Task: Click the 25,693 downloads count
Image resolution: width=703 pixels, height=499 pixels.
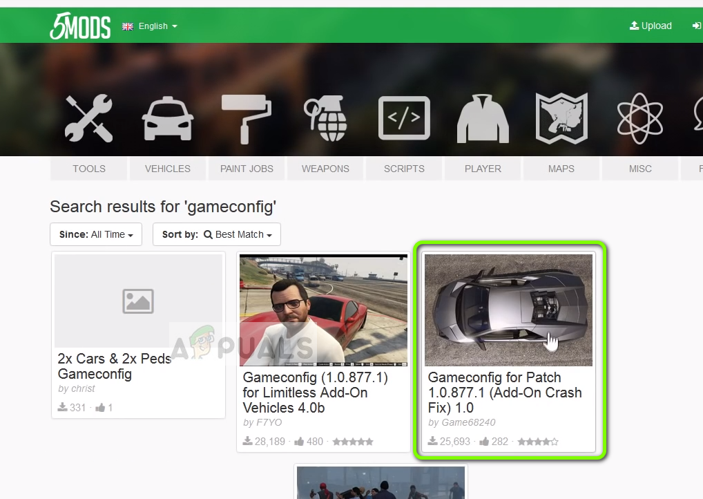Action: pyautogui.click(x=455, y=442)
